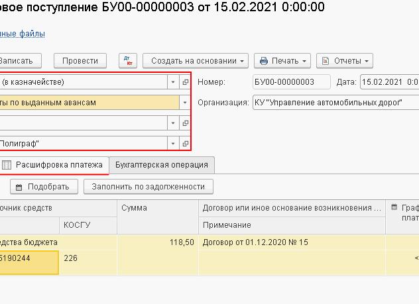Click the Дата field 15.02.2021
The image size is (419, 304).
390,82
